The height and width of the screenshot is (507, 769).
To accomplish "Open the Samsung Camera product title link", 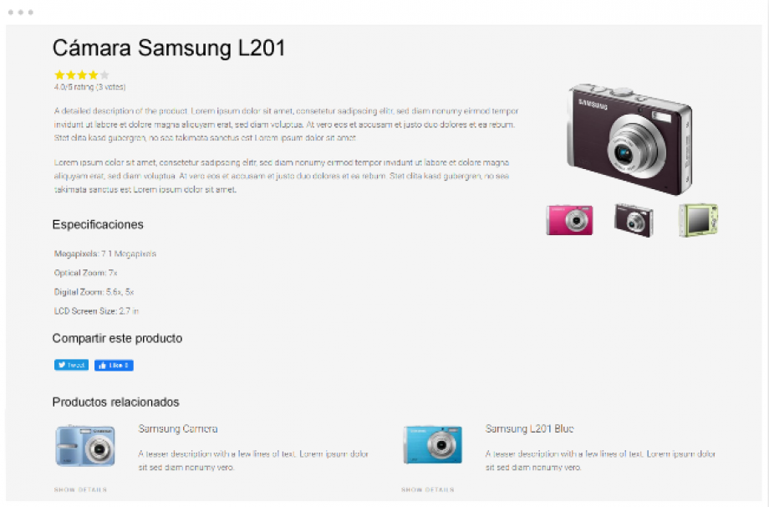I will pos(178,428).
